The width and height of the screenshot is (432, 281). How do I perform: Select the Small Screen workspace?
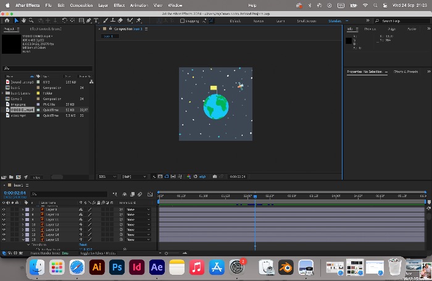306,21
